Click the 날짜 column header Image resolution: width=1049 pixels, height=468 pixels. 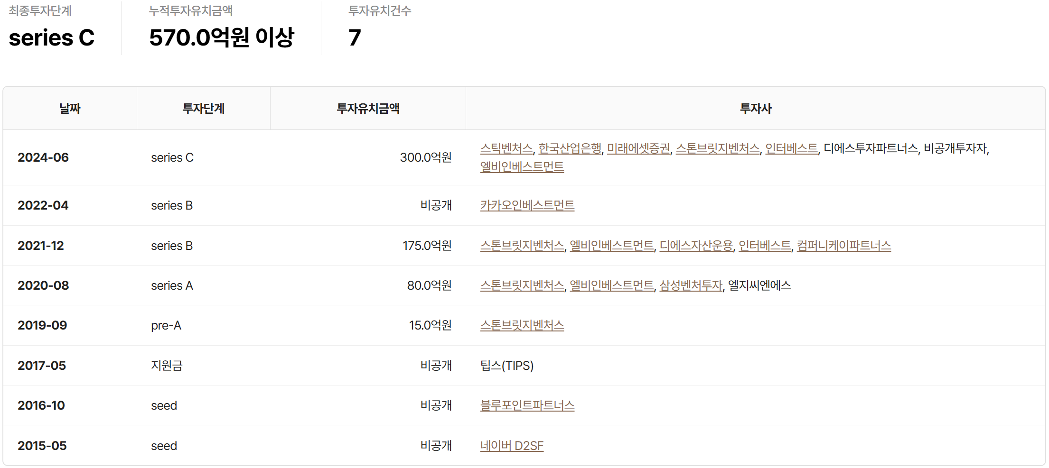click(x=70, y=109)
